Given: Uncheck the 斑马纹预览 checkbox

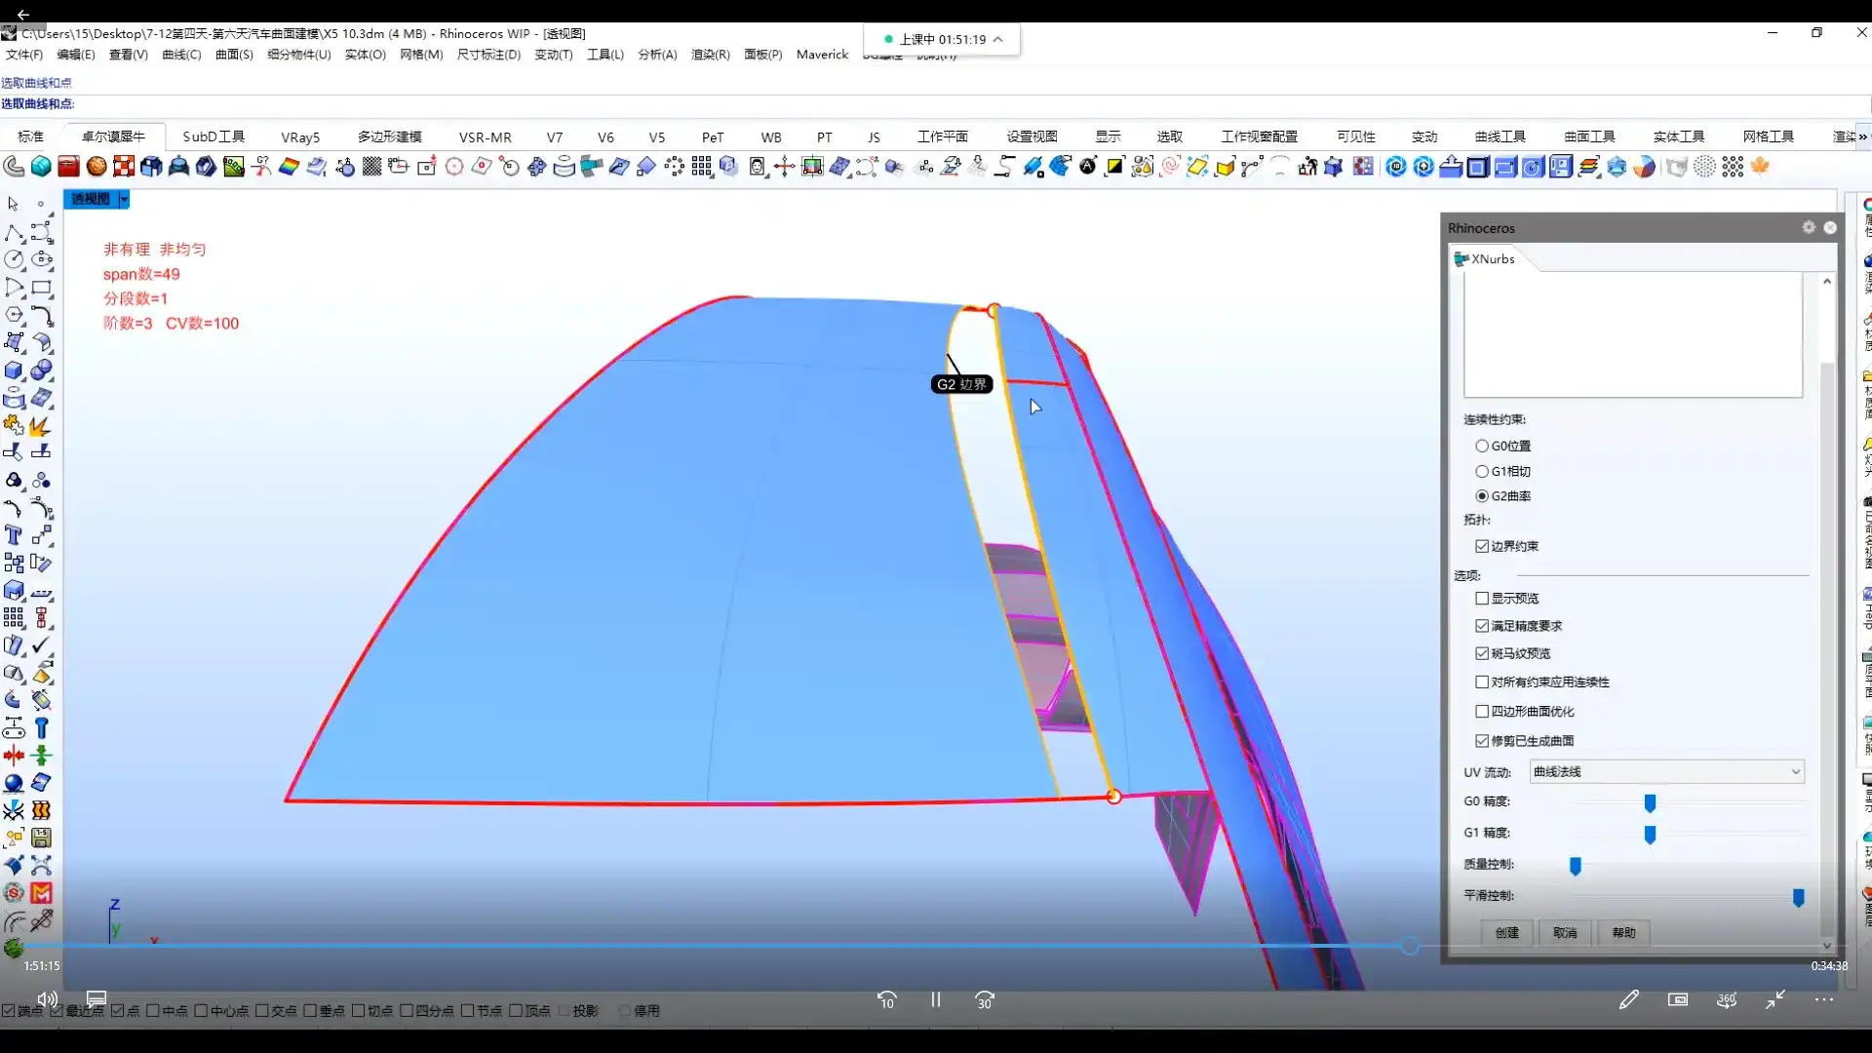Looking at the screenshot, I should click(1482, 653).
